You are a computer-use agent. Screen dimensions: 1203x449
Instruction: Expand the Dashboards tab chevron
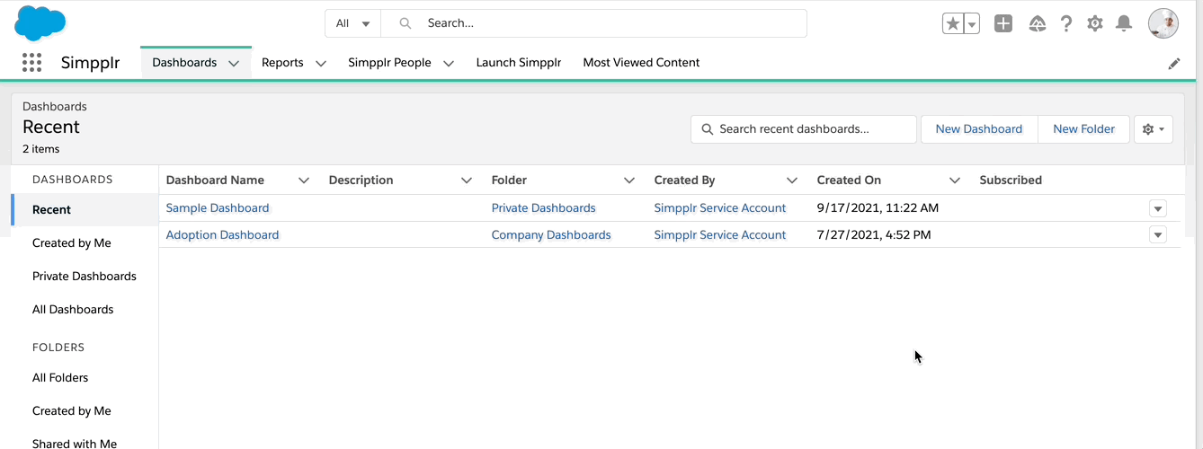point(234,63)
